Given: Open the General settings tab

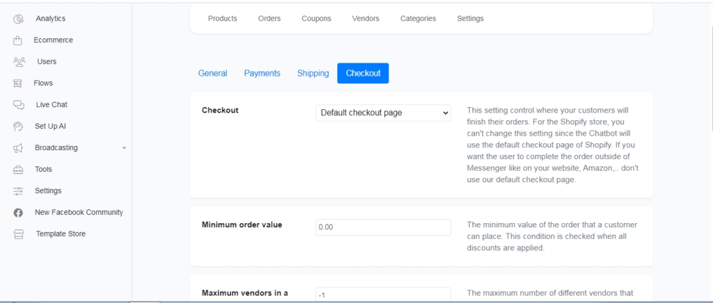Looking at the screenshot, I should tap(212, 73).
